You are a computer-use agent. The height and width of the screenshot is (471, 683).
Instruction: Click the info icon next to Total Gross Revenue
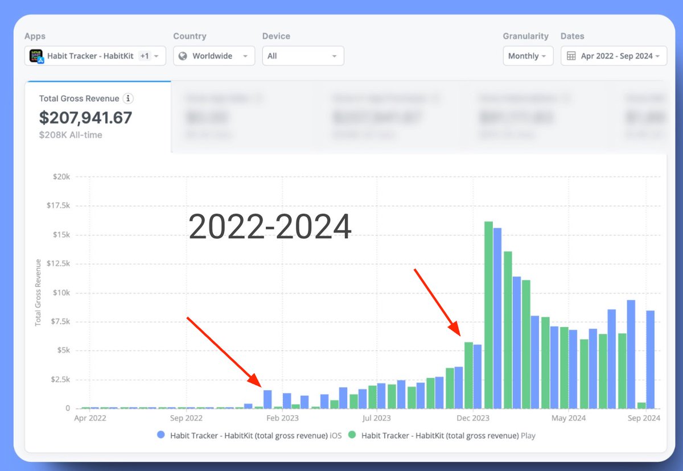(128, 98)
